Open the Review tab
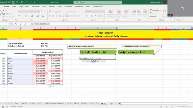This screenshot has width=193, height=108. pyautogui.click(x=52, y=7)
